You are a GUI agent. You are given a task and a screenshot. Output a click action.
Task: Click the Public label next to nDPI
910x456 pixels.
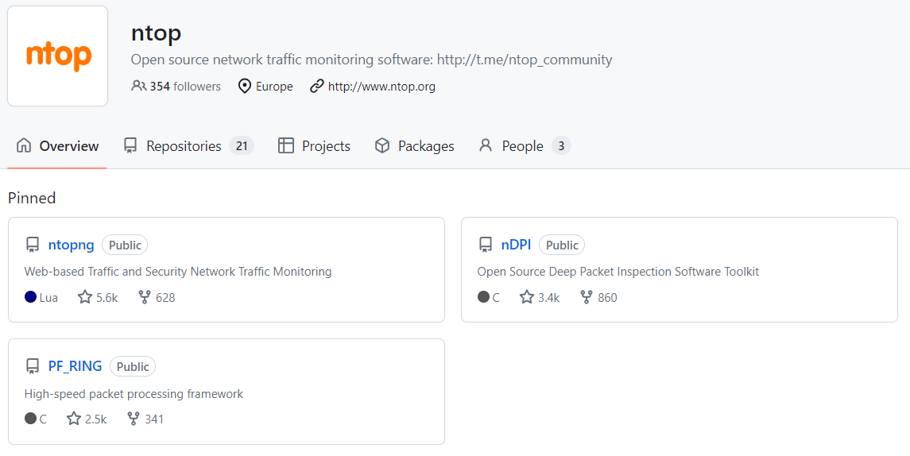point(562,245)
